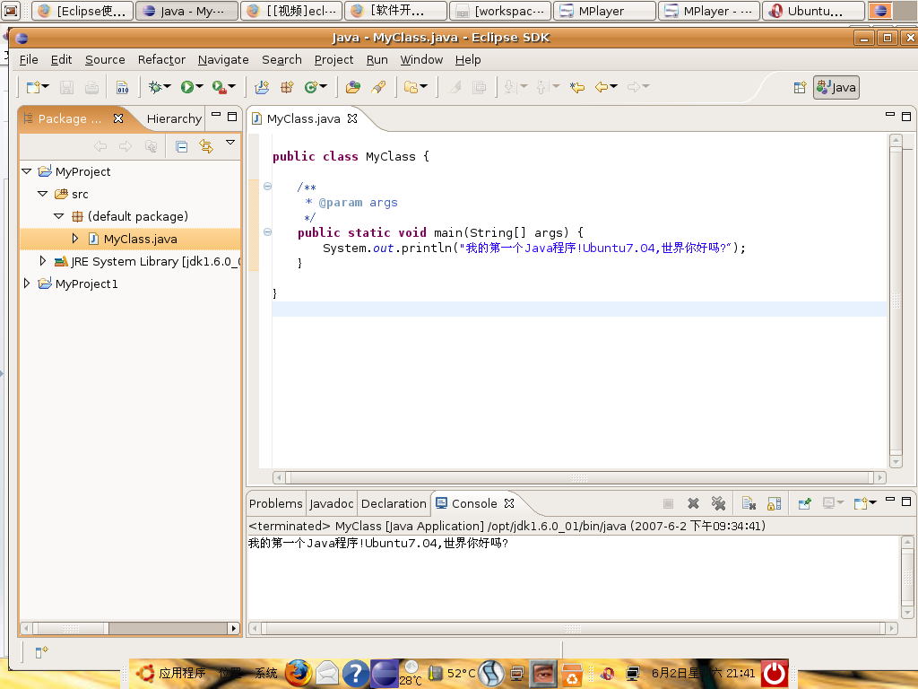Switch to the [workspac... taskbar window
Image resolution: width=918 pixels, height=689 pixels.
click(x=500, y=11)
